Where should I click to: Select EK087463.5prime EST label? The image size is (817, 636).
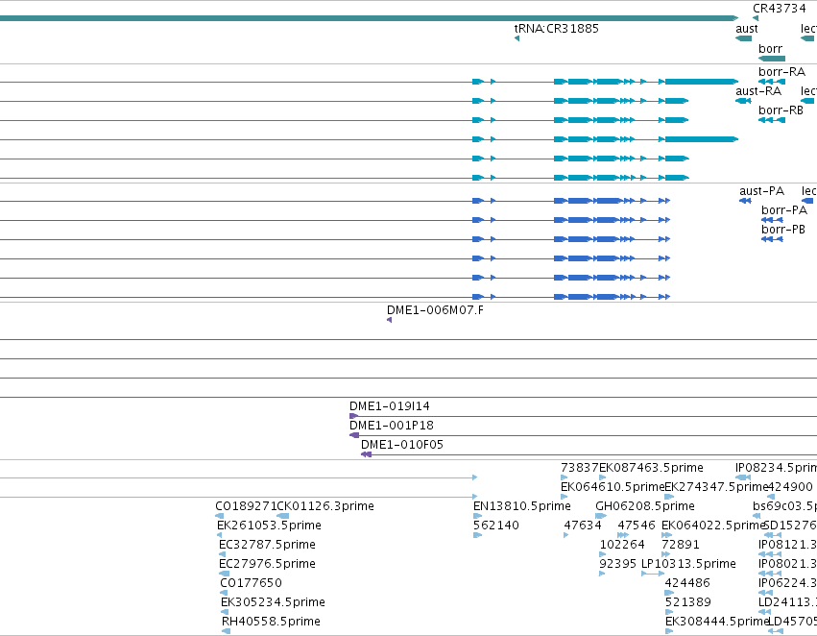pos(651,468)
